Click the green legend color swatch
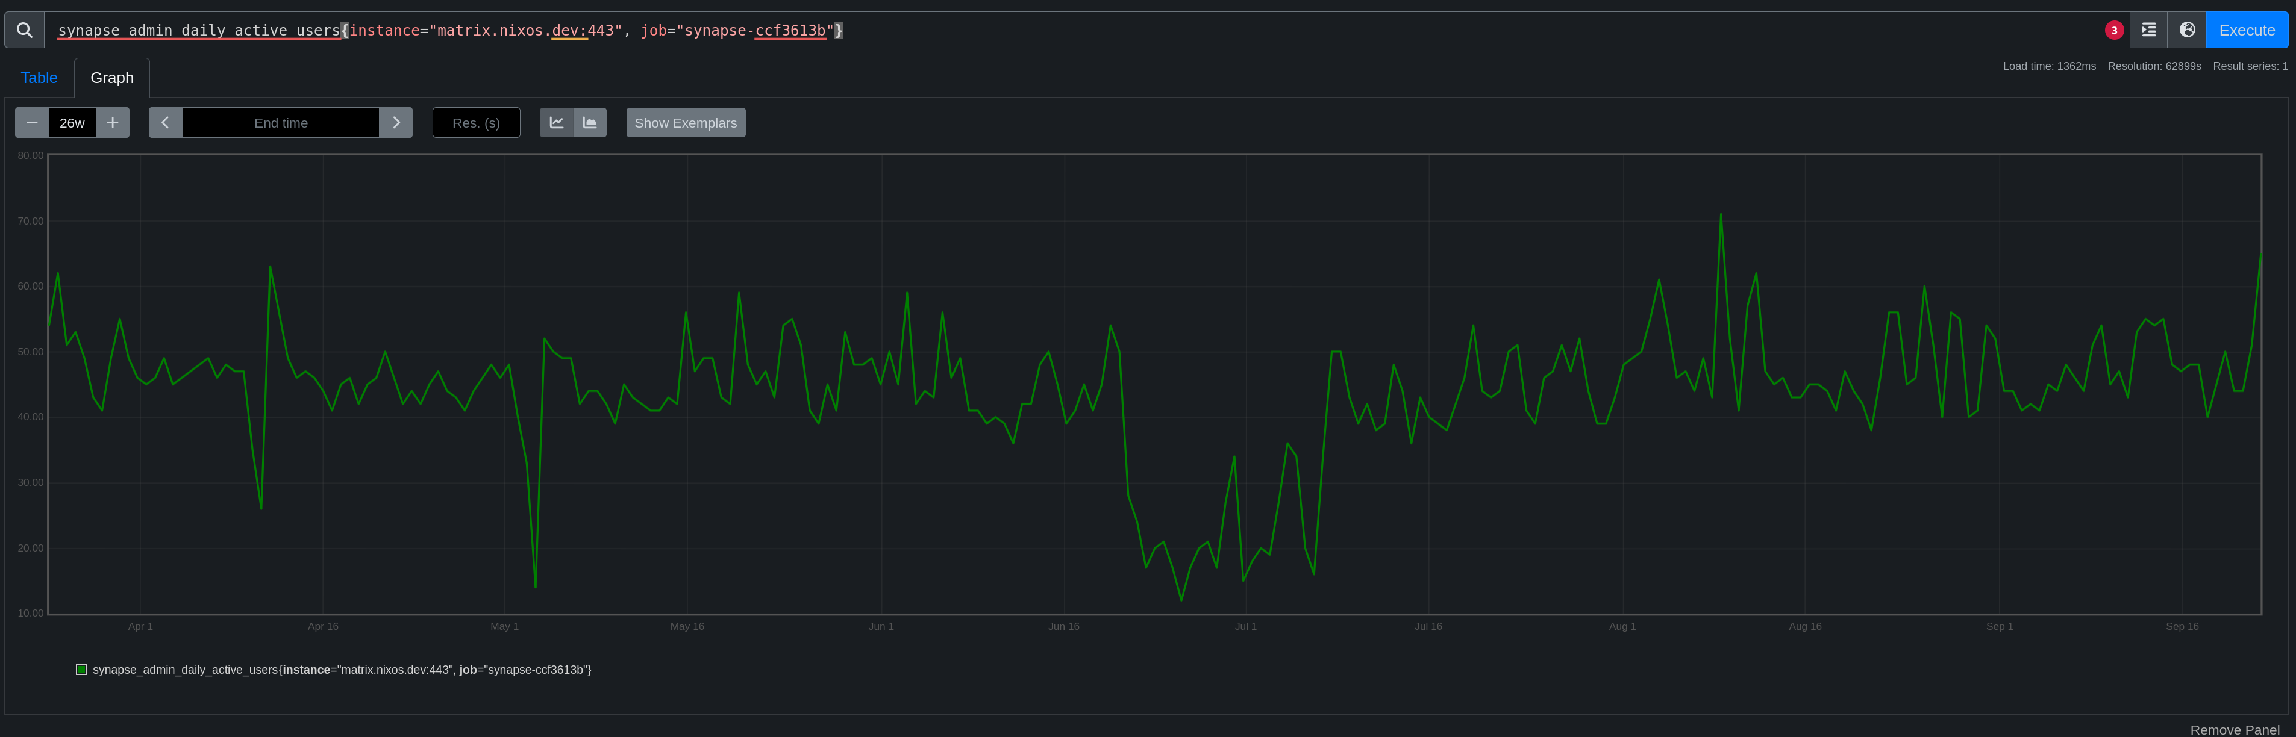The height and width of the screenshot is (737, 2296). pyautogui.click(x=82, y=670)
